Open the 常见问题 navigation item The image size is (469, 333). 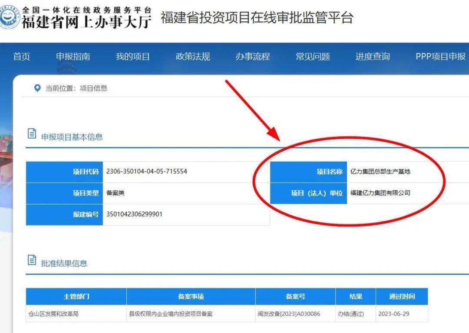coord(313,56)
